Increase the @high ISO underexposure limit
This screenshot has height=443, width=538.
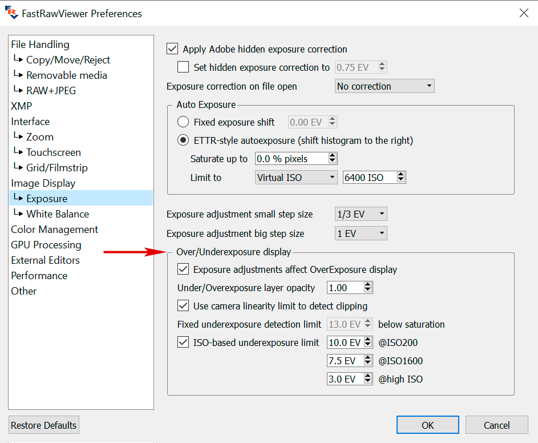point(368,376)
